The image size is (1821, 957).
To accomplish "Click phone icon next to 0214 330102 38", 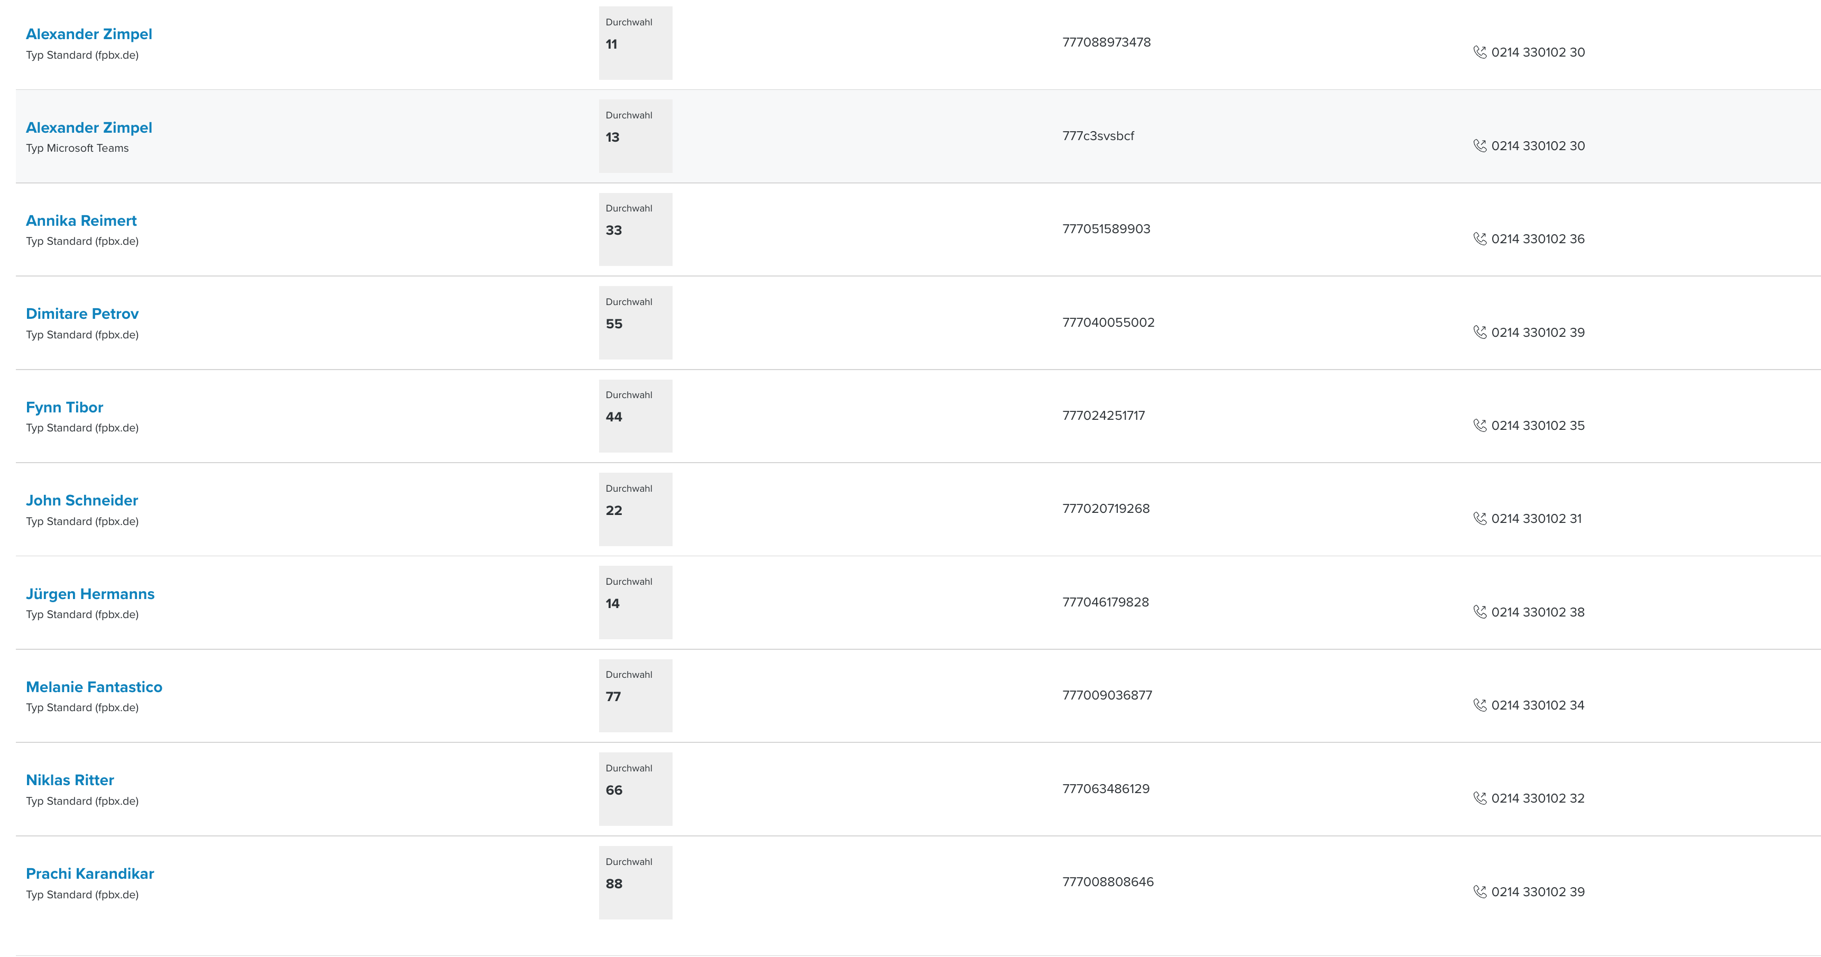I will point(1479,612).
